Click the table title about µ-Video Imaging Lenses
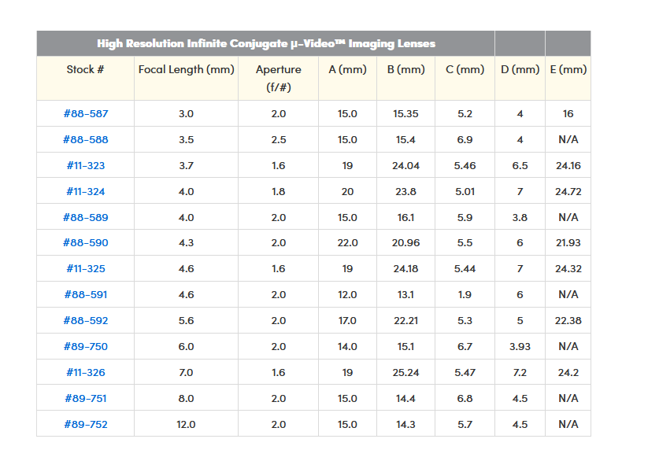Viewport: 648px width, 461px height. click(x=266, y=43)
